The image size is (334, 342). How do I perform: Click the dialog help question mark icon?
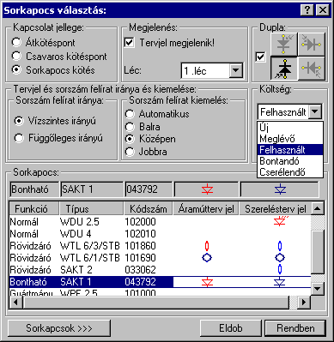307,10
